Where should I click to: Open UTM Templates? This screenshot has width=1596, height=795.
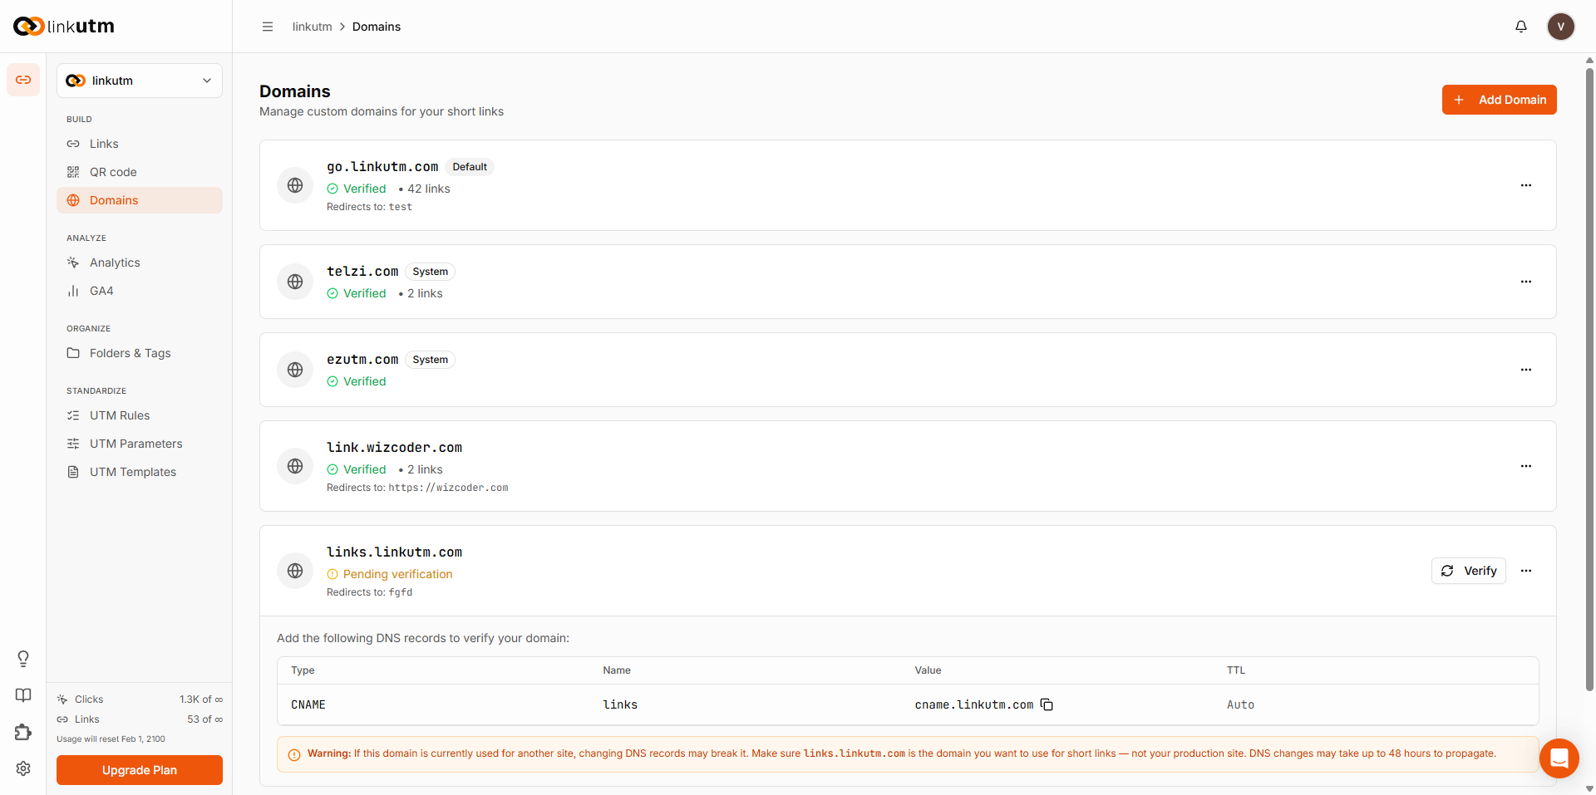140,472
